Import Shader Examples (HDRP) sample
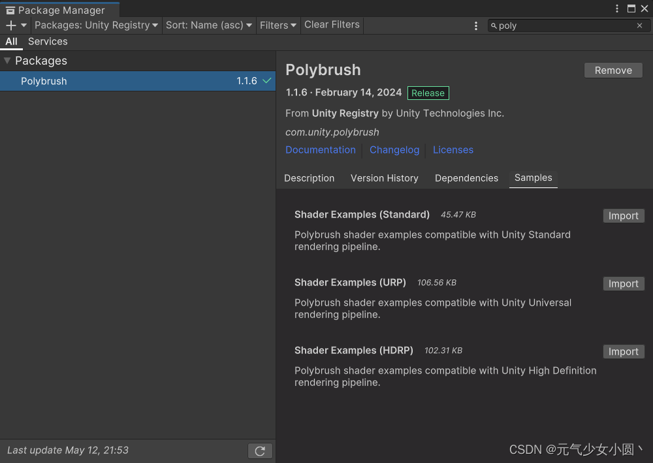This screenshot has height=463, width=653. point(624,351)
